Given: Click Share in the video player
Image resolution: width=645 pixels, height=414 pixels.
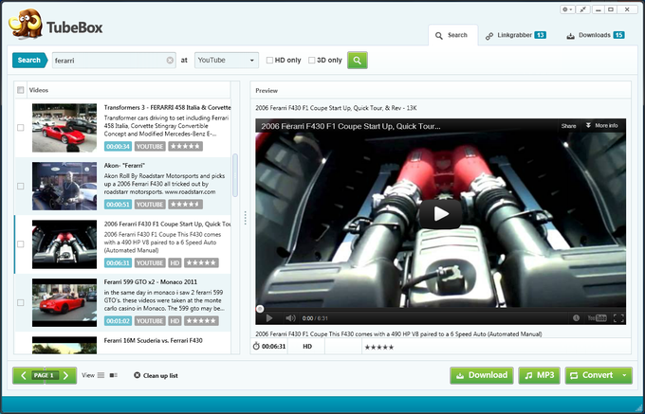Looking at the screenshot, I should [x=568, y=126].
